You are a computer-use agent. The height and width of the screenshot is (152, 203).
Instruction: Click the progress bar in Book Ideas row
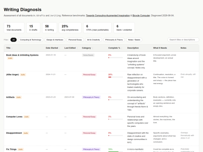pyautogui.click(x=115, y=58)
